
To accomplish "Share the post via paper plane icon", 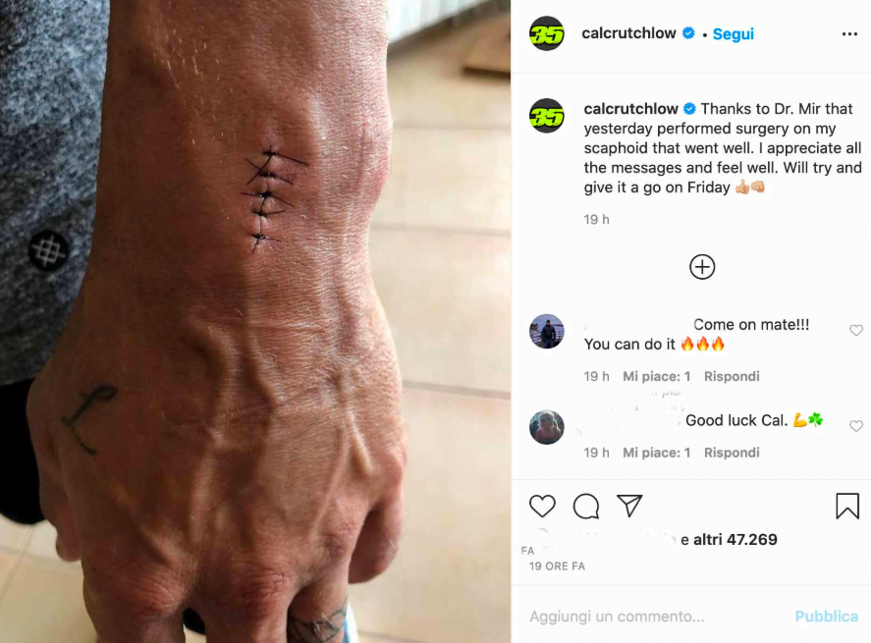I will coord(629,506).
